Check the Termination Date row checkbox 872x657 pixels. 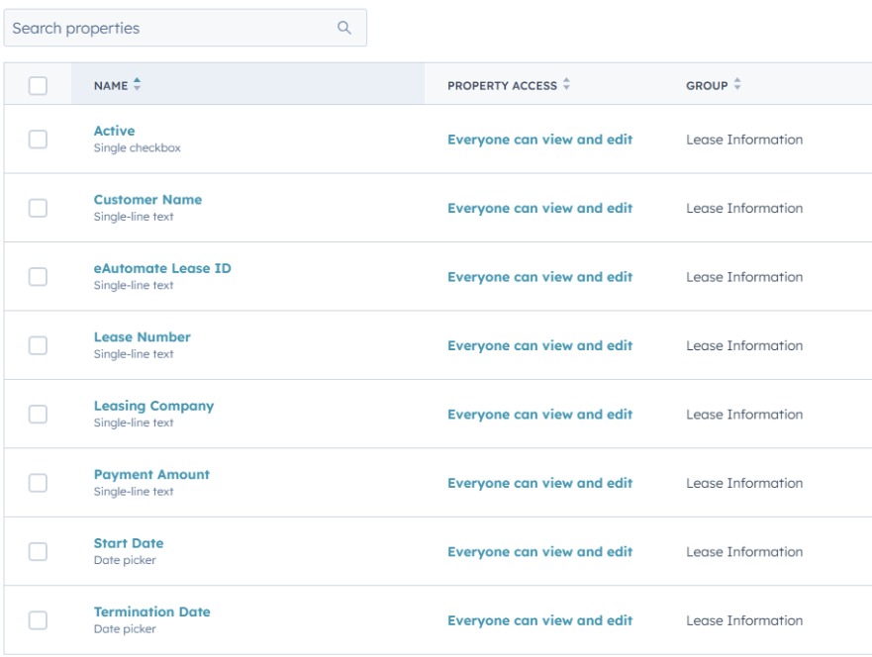(x=38, y=620)
